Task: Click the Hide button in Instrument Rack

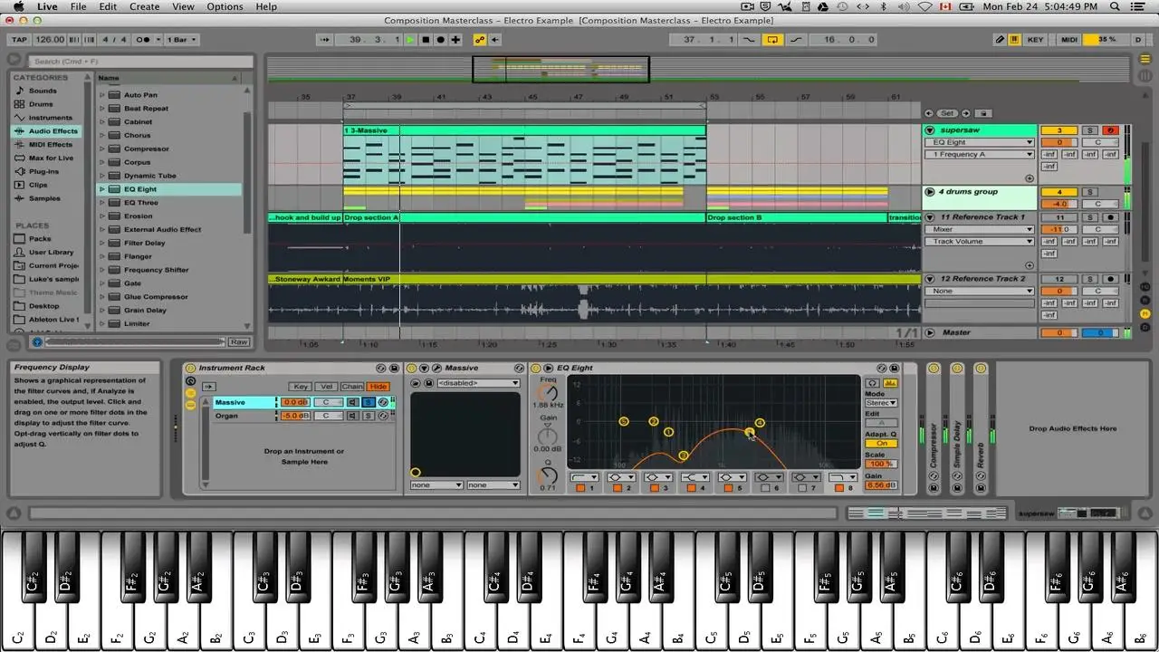Action: pyautogui.click(x=378, y=387)
